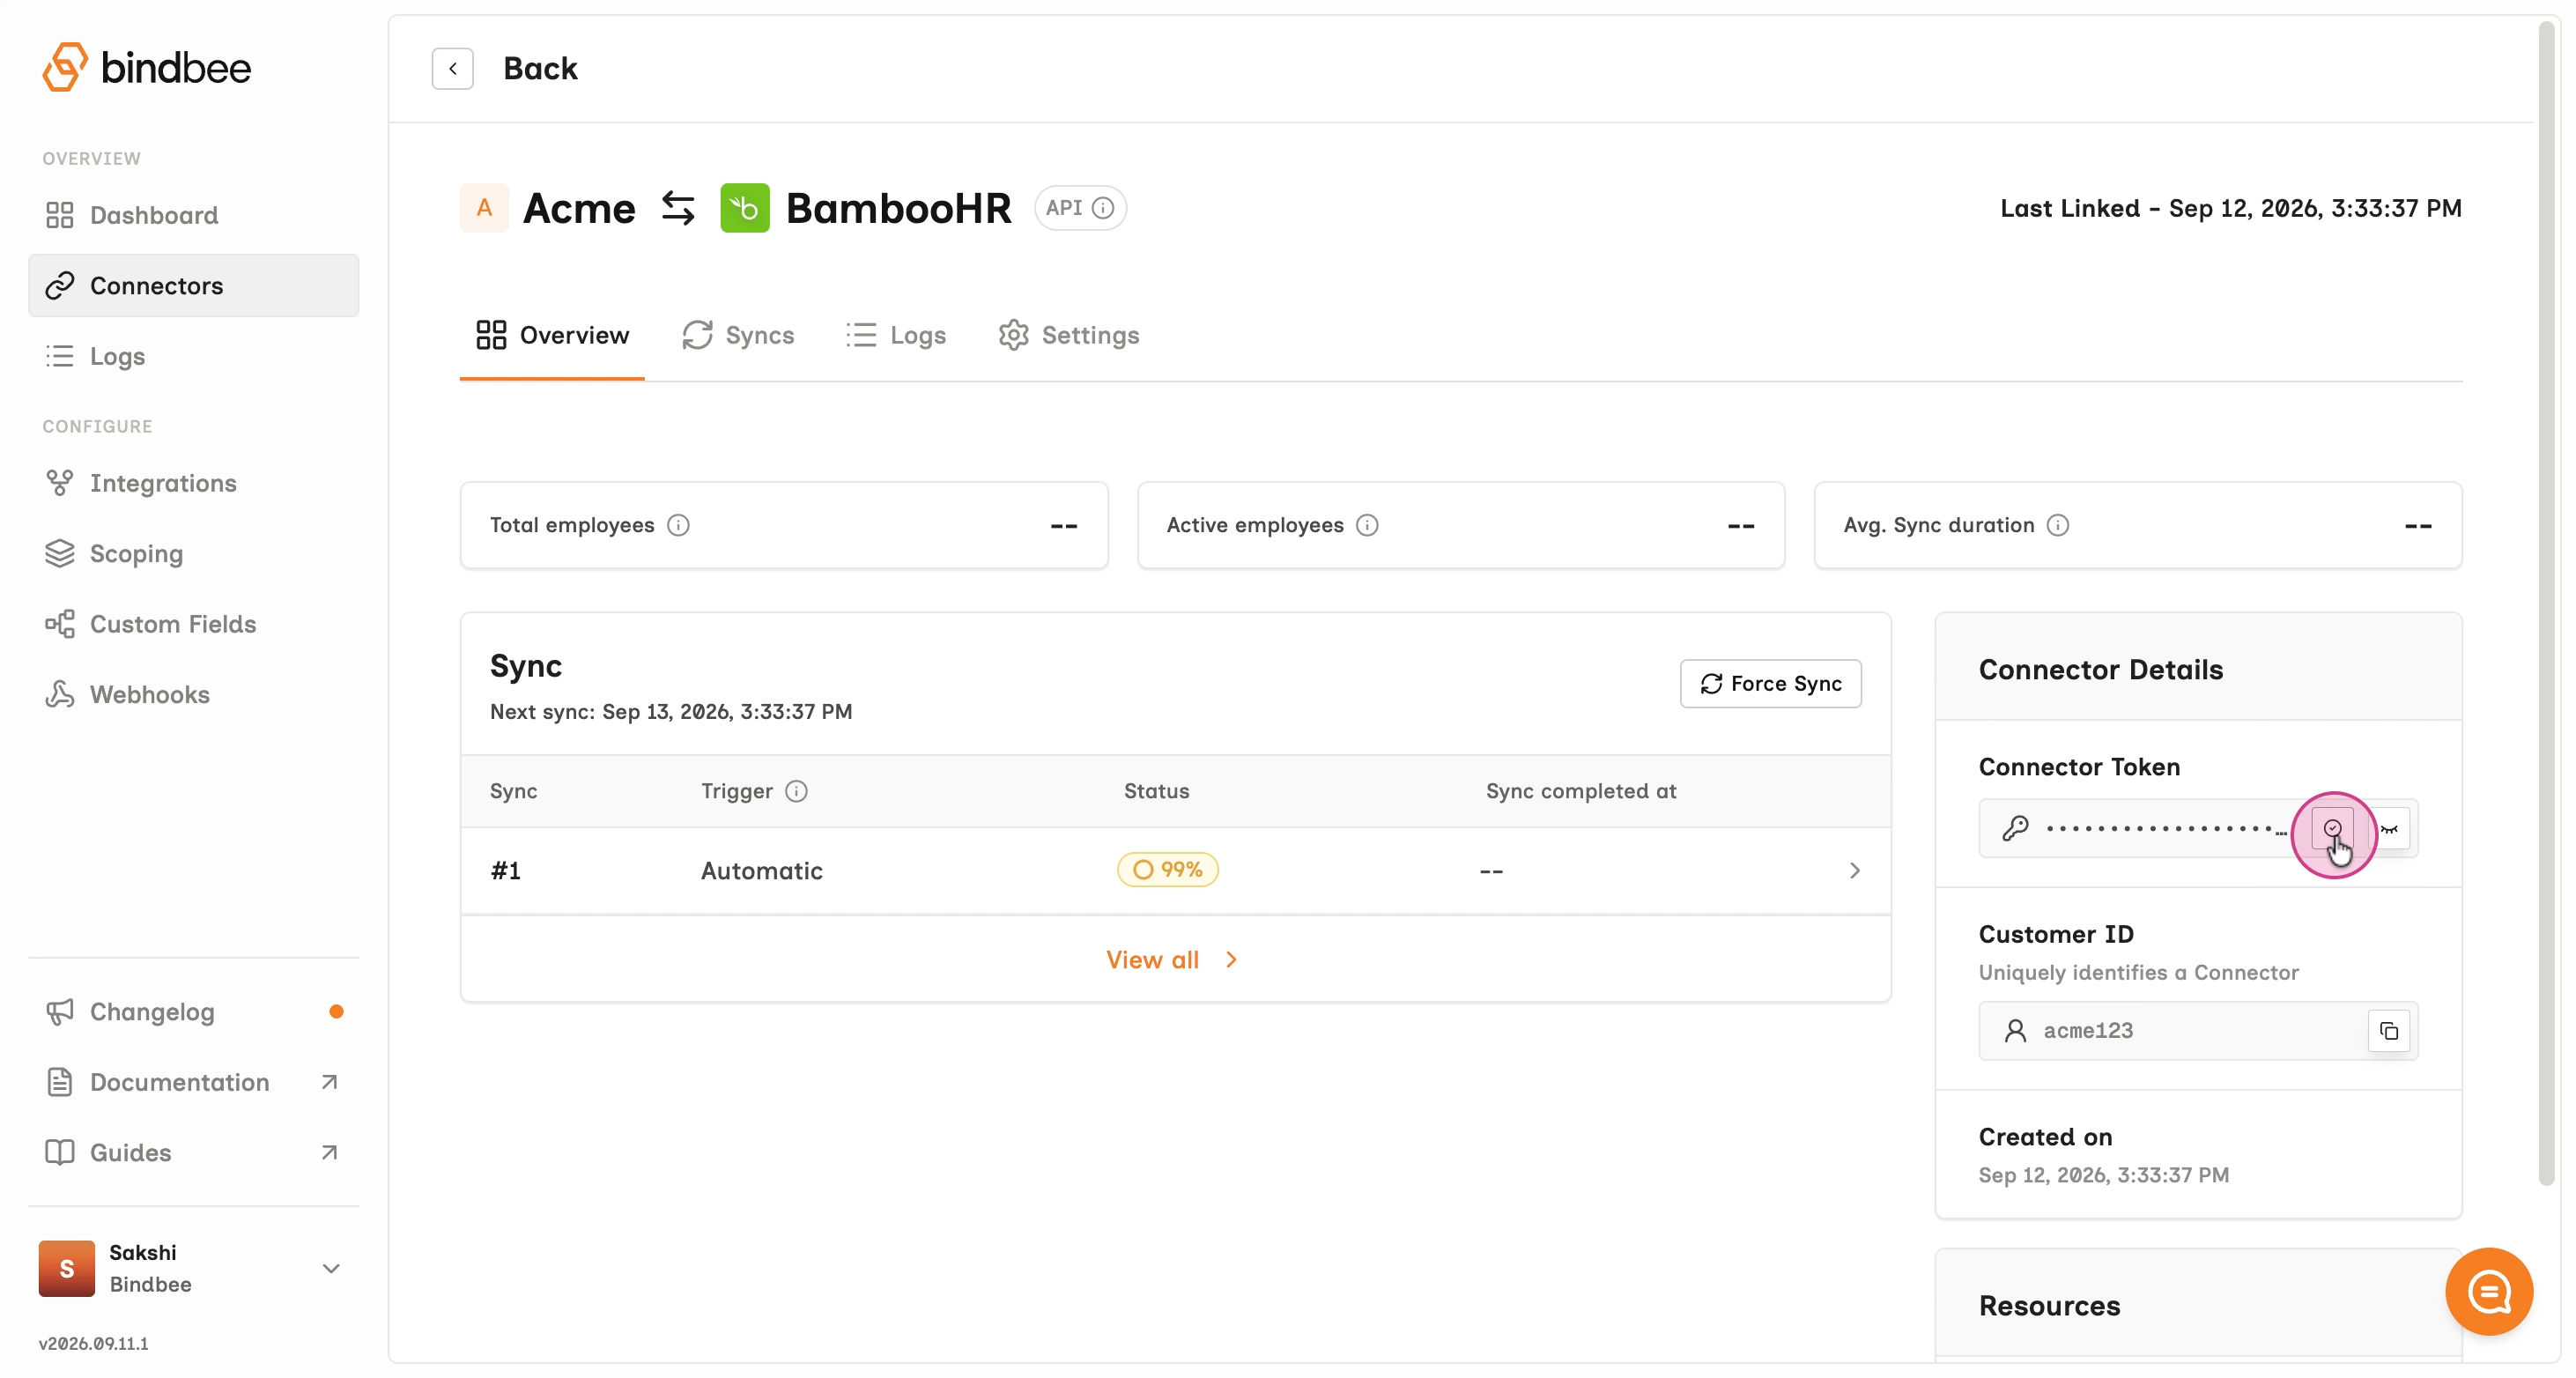
Task: Click the key icon in Connector Token field
Action: [x=2015, y=828]
